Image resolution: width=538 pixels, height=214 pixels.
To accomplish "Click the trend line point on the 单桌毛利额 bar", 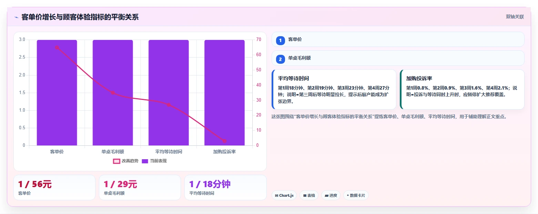I will coord(113,93).
